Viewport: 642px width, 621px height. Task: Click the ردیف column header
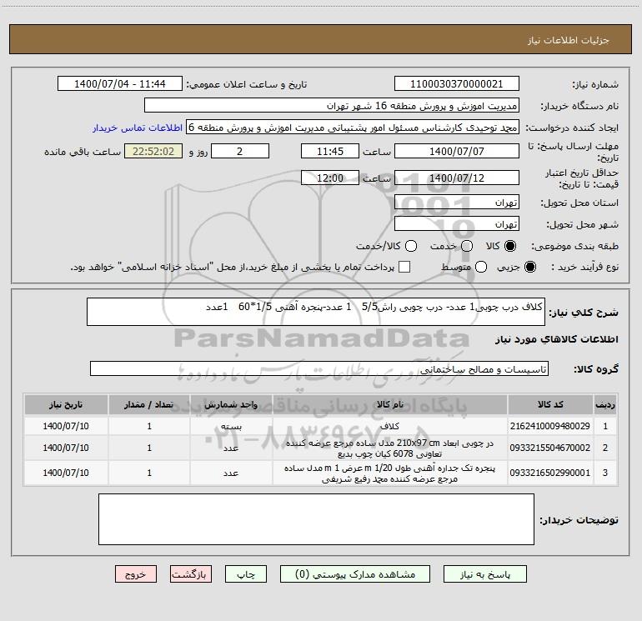point(605,404)
